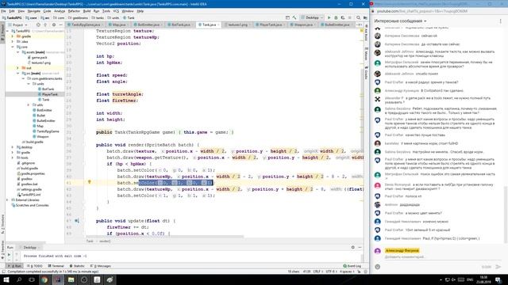
Task: Click the Tank breadcrumb below the editor
Action: pyautogui.click(x=90, y=241)
